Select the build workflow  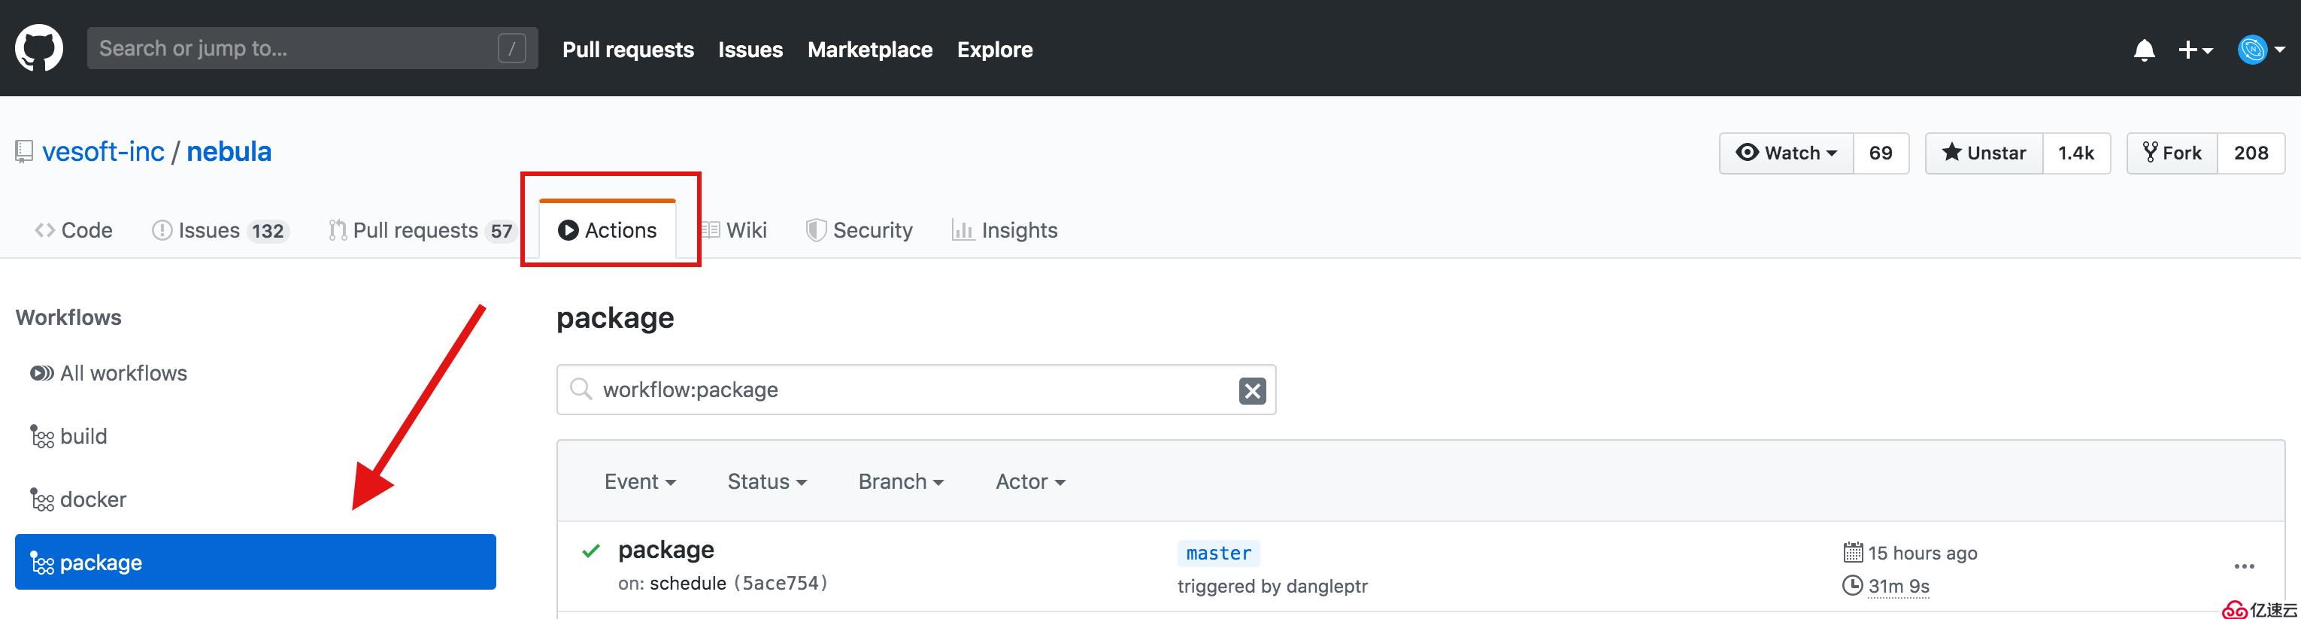click(x=68, y=437)
